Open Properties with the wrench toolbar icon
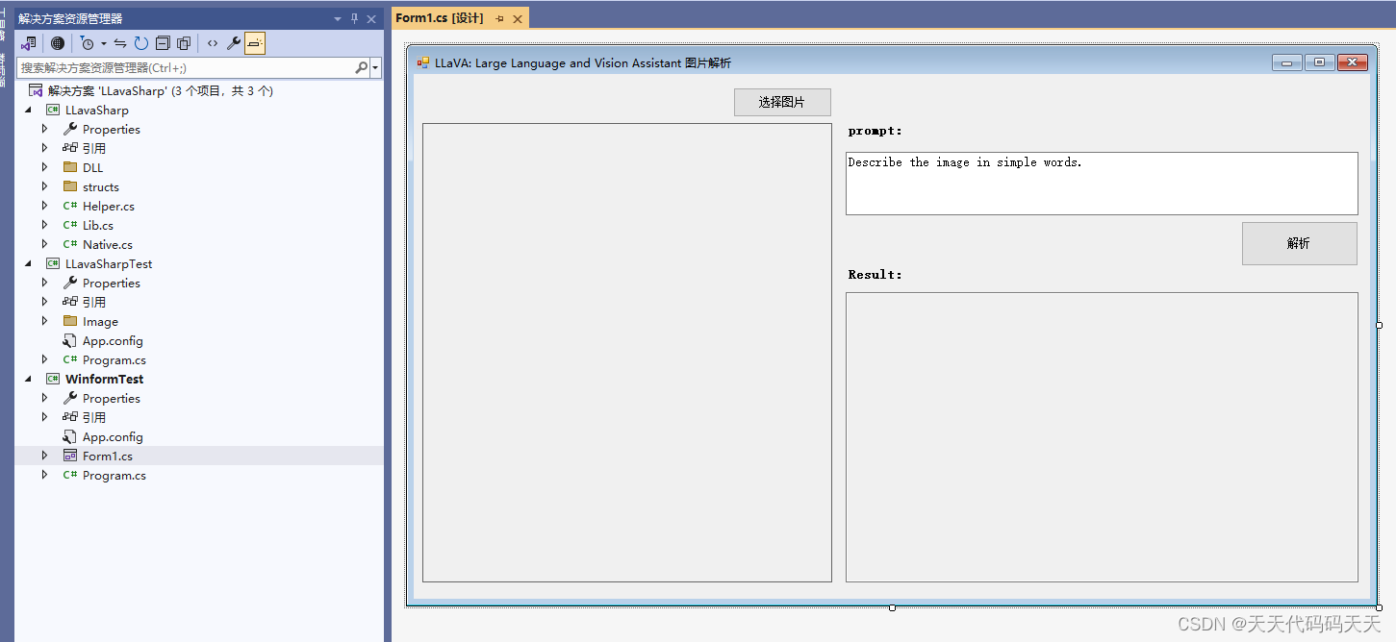Image resolution: width=1396 pixels, height=642 pixels. pyautogui.click(x=234, y=43)
